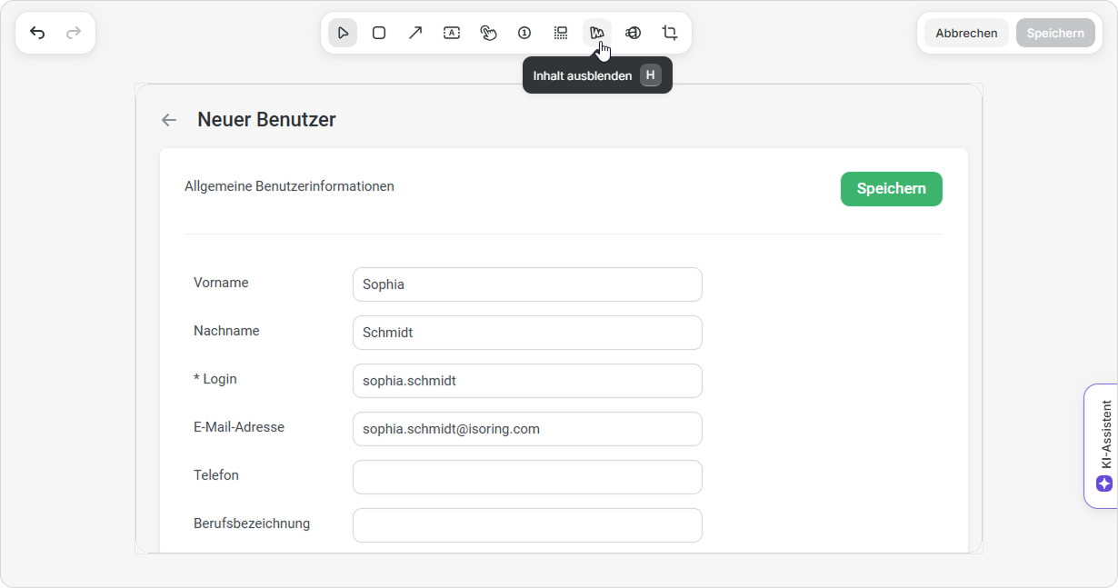Choose the arrow drawing tool
1118x588 pixels.
click(415, 33)
